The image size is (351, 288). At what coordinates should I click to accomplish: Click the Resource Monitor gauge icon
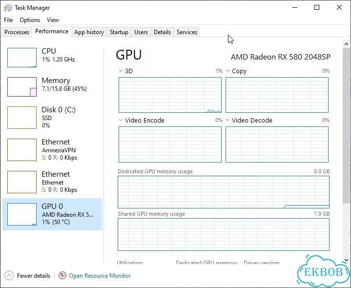point(62,275)
